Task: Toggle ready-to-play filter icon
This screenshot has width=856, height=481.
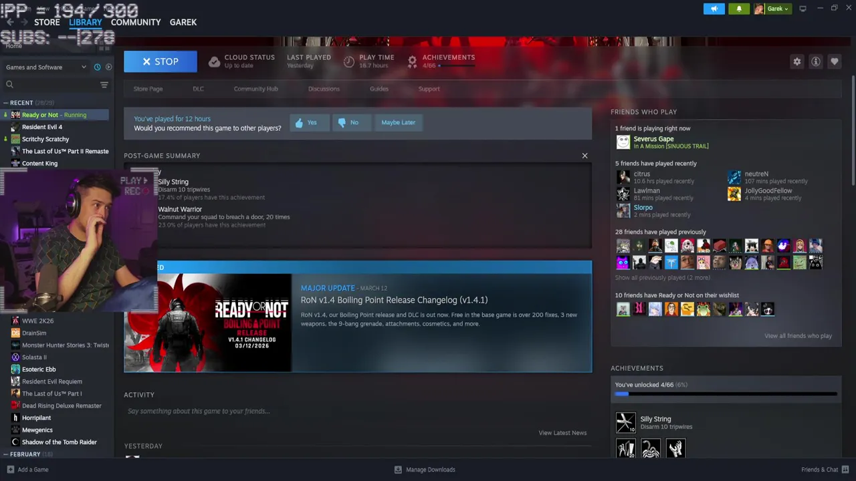Action: click(108, 67)
